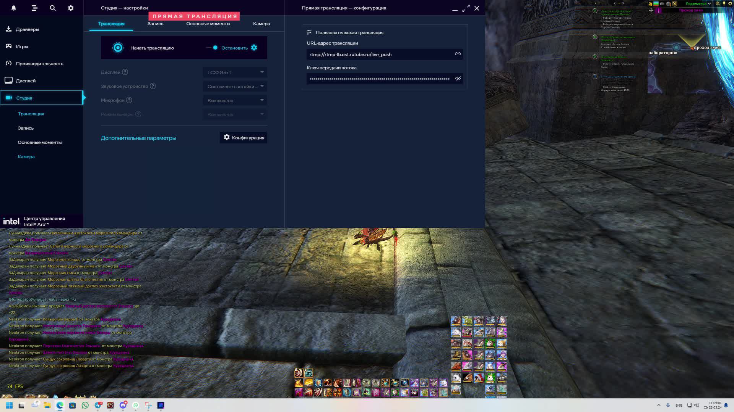This screenshot has width=734, height=412.
Task: Click help icon next to Дисплей
Action: [125, 72]
